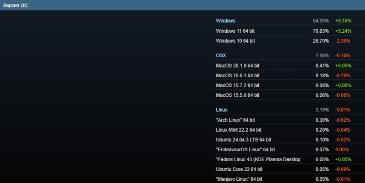Click the "Arch Linux" 64 bit row

coord(235,120)
